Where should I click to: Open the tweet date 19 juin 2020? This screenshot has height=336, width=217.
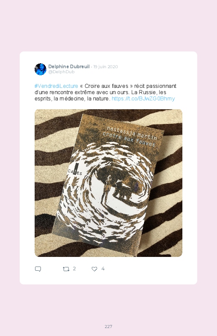[106, 67]
